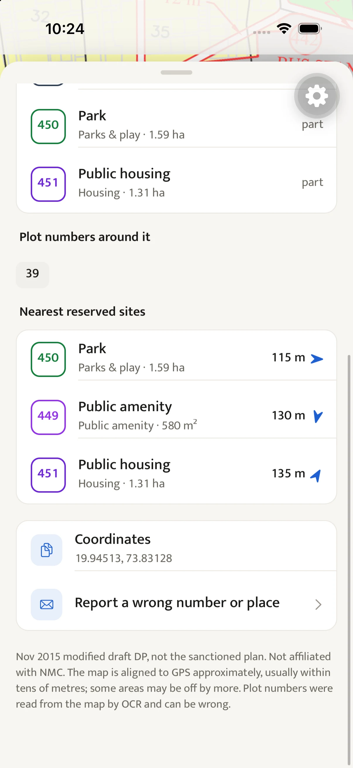This screenshot has width=353, height=768.
Task: Open settings with the gear icon
Action: coord(317,96)
